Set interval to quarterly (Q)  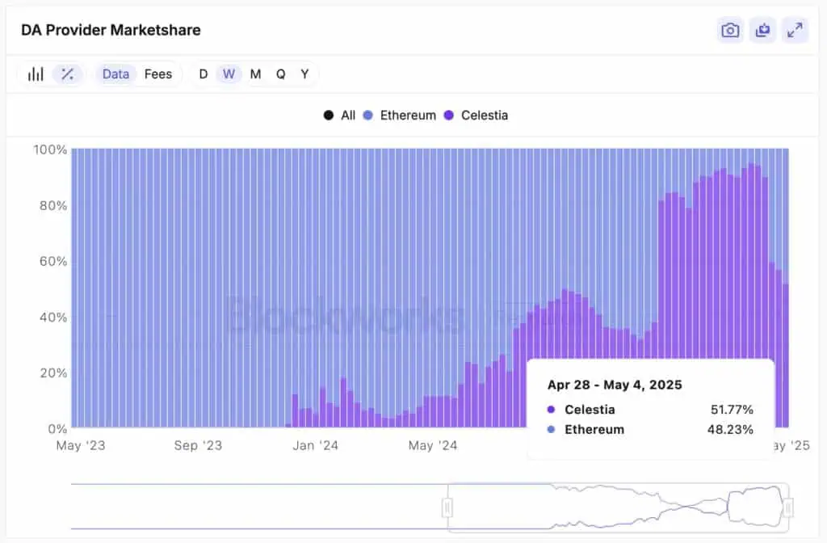[280, 74]
